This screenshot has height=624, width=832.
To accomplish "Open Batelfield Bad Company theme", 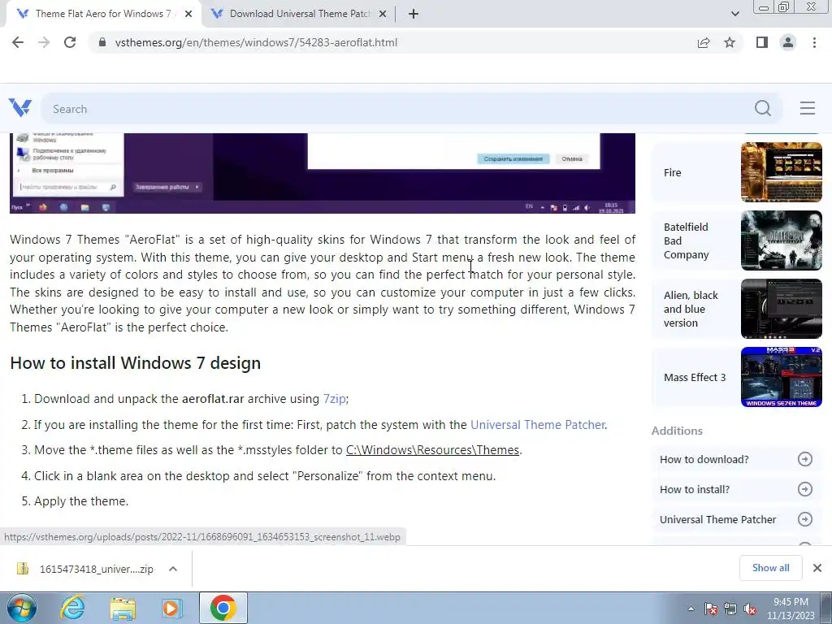I will 736,240.
